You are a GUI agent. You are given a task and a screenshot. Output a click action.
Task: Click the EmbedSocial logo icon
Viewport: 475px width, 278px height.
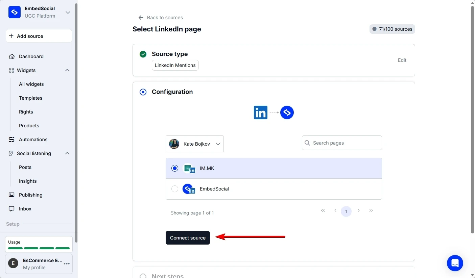(x=15, y=12)
